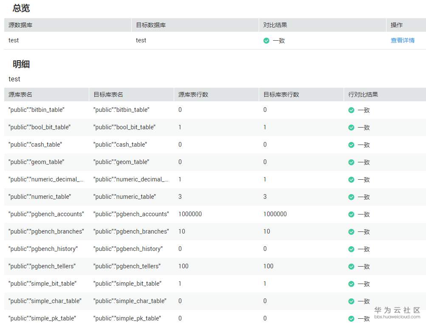
Task: Select the target "public"."pgbench_history" cell
Action: (128, 249)
